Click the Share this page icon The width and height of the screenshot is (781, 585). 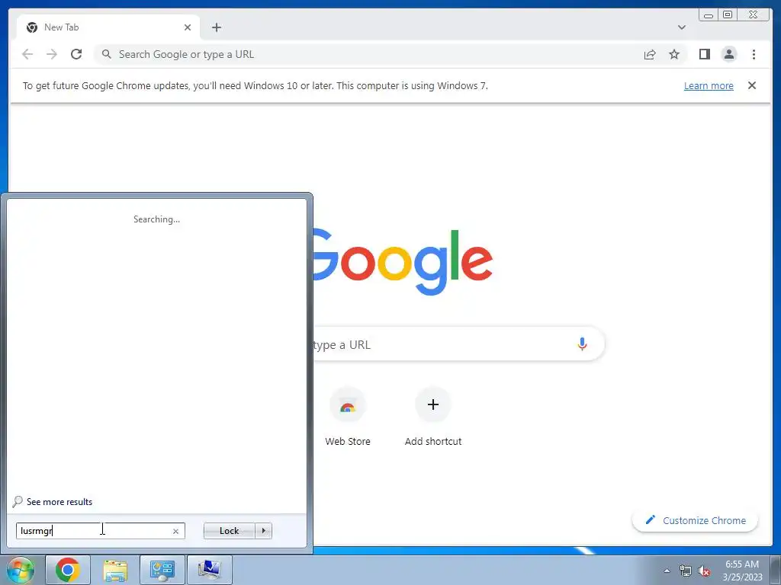(650, 54)
